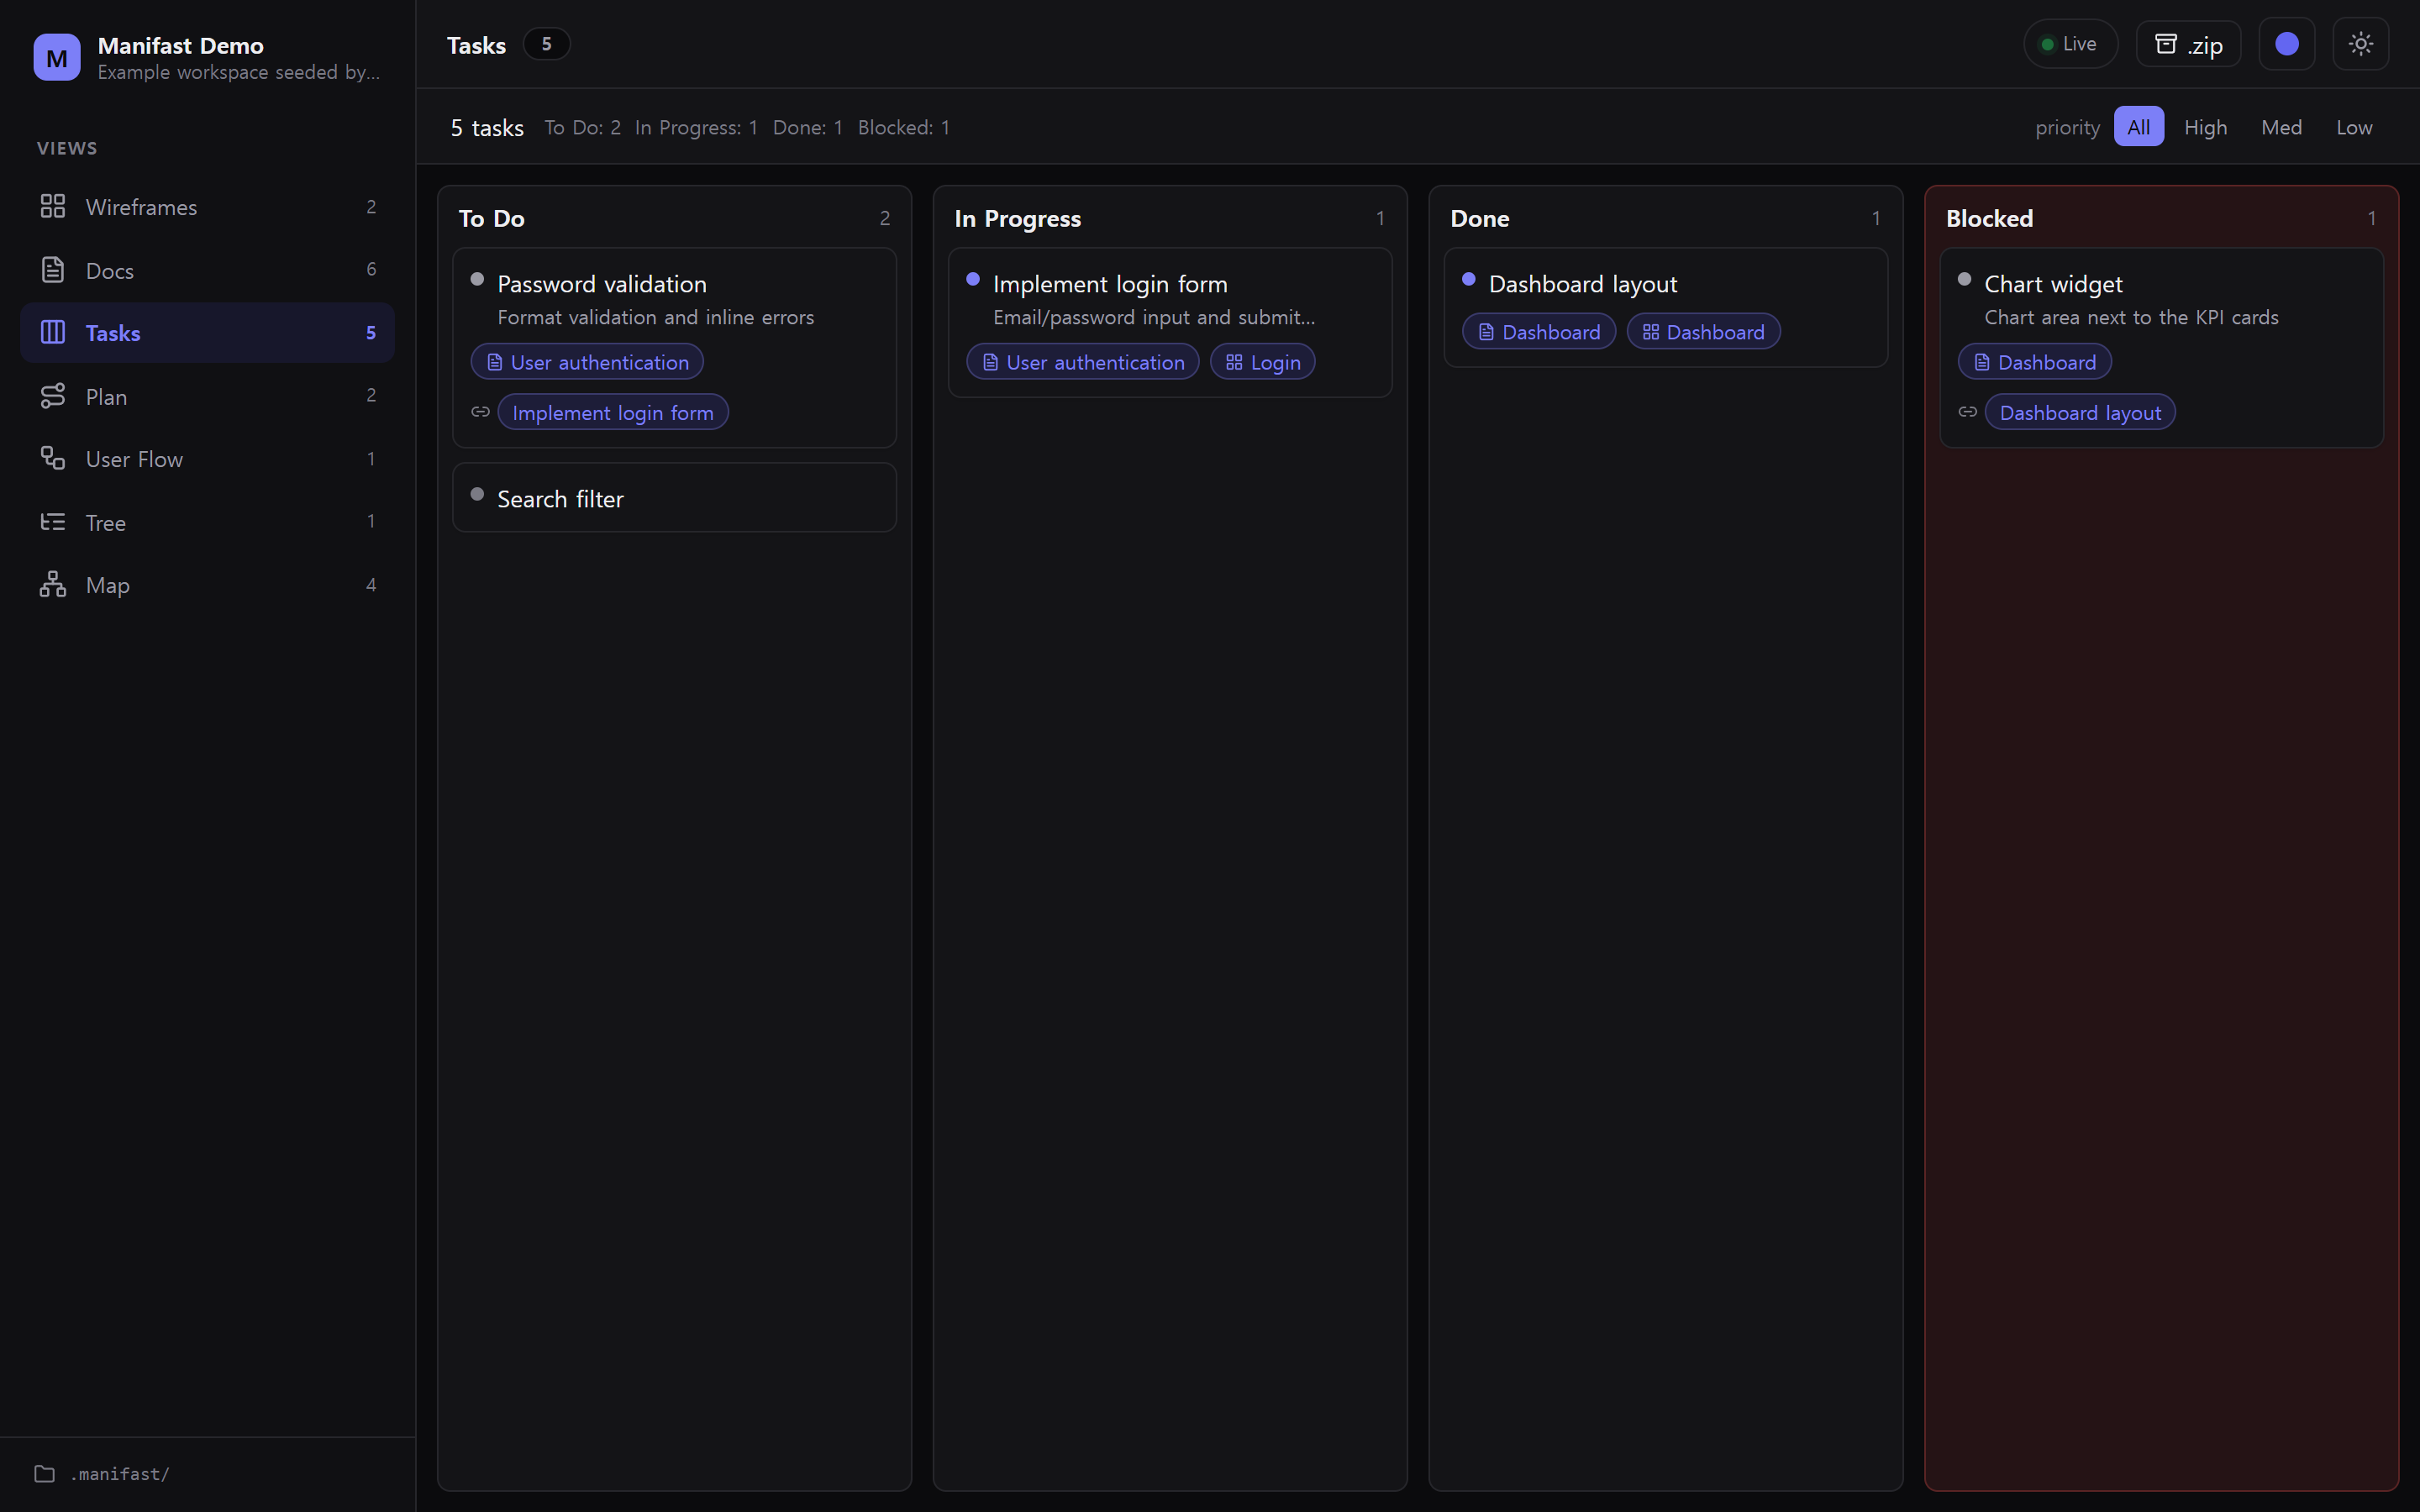Click the Wireframes grid icon in sidebar
This screenshot has width=2420, height=1512.
click(52, 206)
